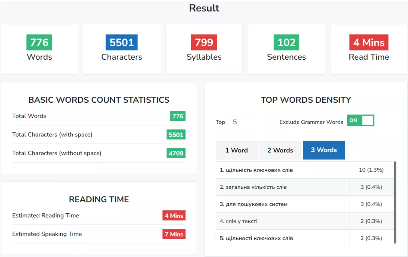Viewport: 408px width, 257px height.
Task: Switch to the 1 Word tab
Action: [x=236, y=150]
